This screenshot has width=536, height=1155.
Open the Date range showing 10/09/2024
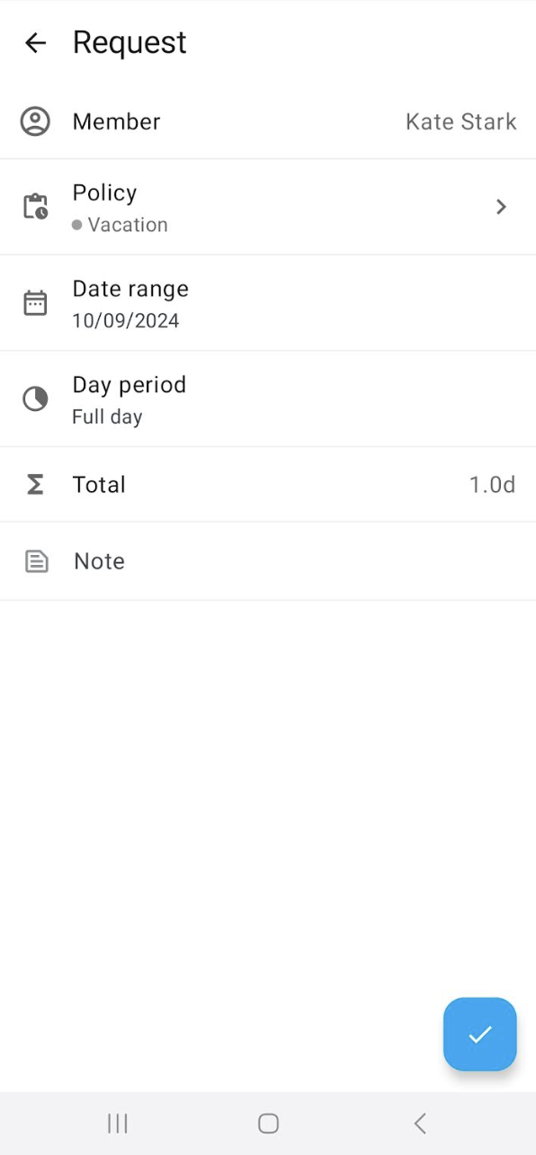coord(268,302)
